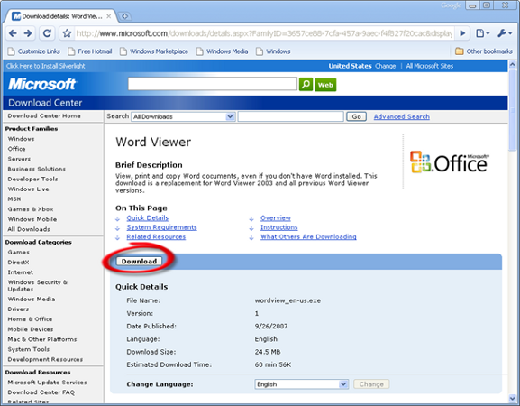Select the Download details: Word Viewer tab
The image size is (520, 406).
[x=61, y=16]
